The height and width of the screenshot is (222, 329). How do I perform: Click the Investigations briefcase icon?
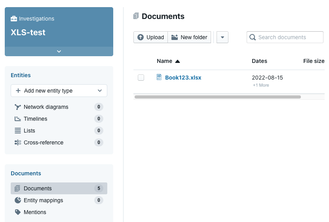click(x=14, y=19)
